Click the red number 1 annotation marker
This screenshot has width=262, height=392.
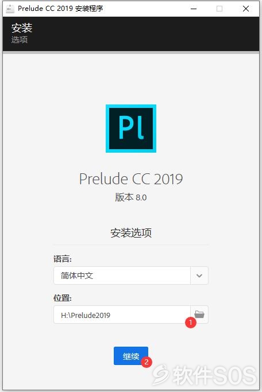tap(190, 322)
